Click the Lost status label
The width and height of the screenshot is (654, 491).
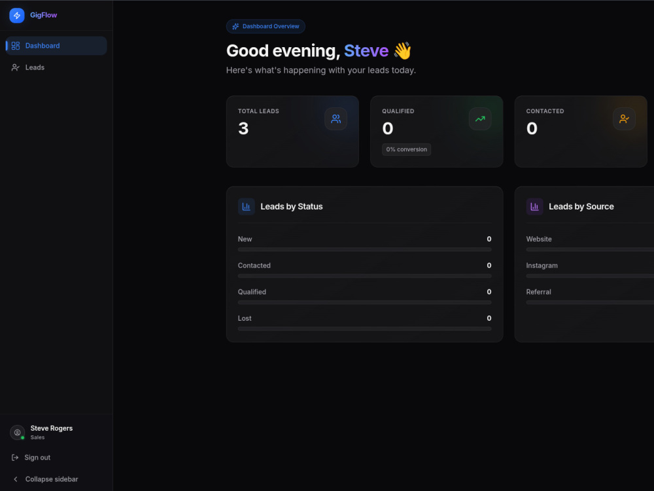pyautogui.click(x=245, y=319)
